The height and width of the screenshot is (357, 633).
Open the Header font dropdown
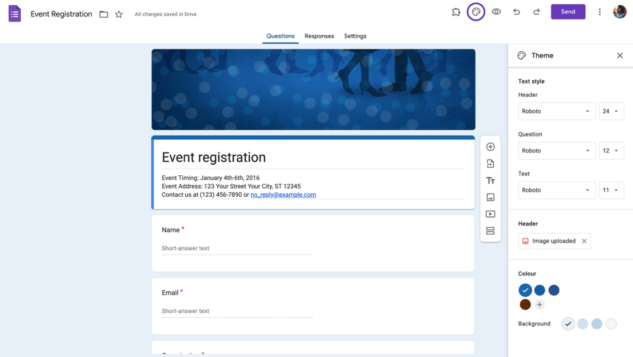[x=556, y=111]
